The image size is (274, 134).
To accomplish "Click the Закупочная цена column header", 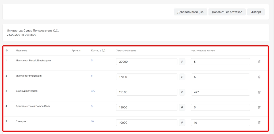I will pyautogui.click(x=126, y=51).
